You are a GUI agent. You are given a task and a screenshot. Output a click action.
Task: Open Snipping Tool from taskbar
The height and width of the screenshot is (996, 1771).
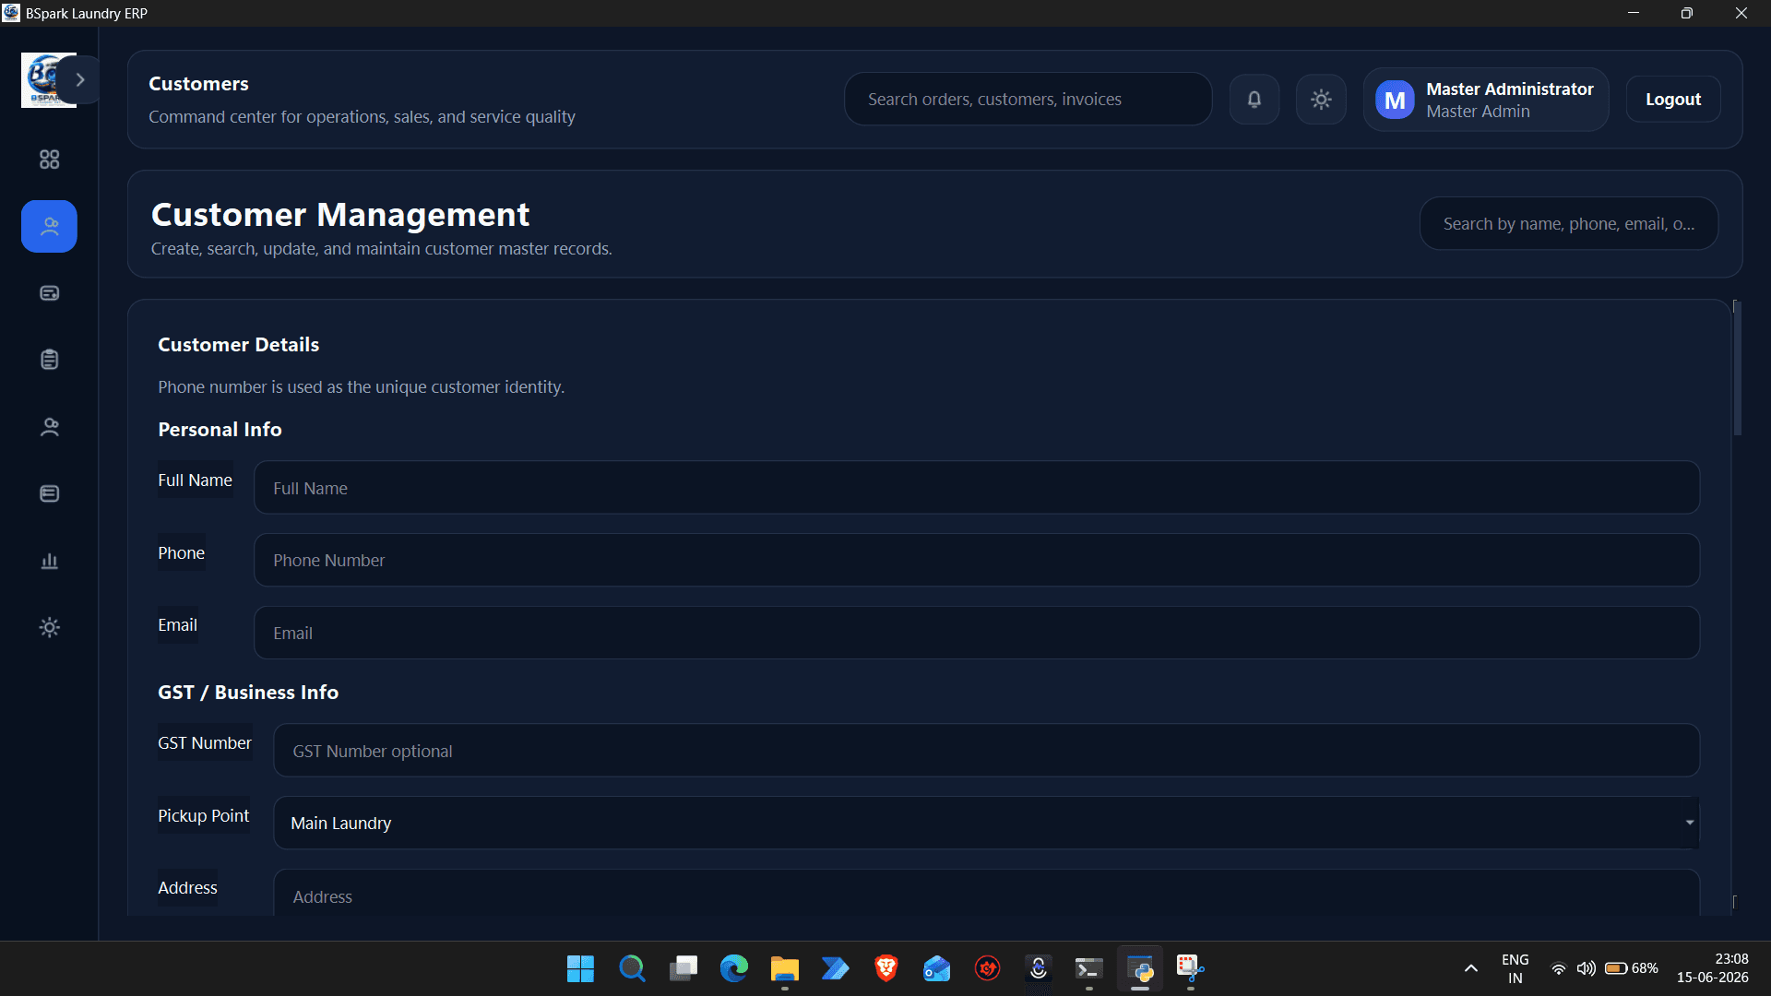(x=1191, y=968)
